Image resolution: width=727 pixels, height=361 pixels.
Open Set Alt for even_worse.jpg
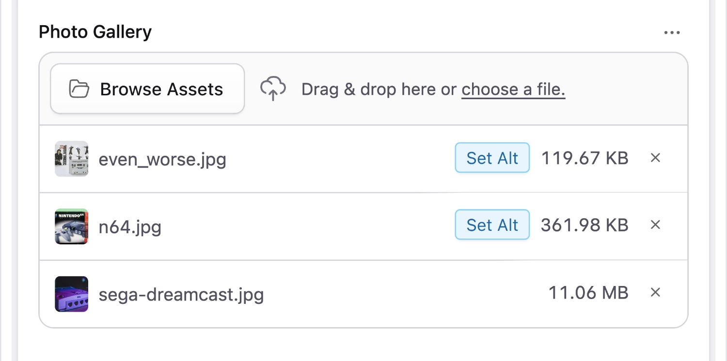[x=492, y=158]
